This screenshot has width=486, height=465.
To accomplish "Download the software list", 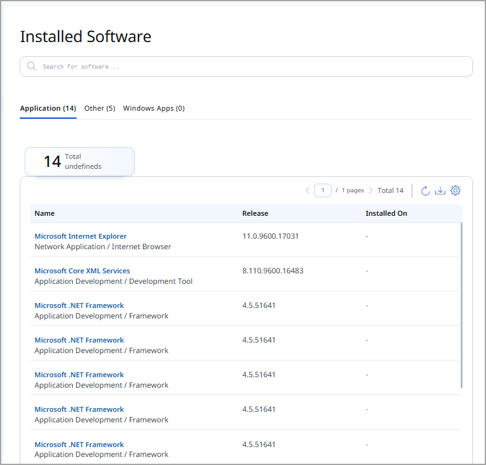I will [x=440, y=190].
